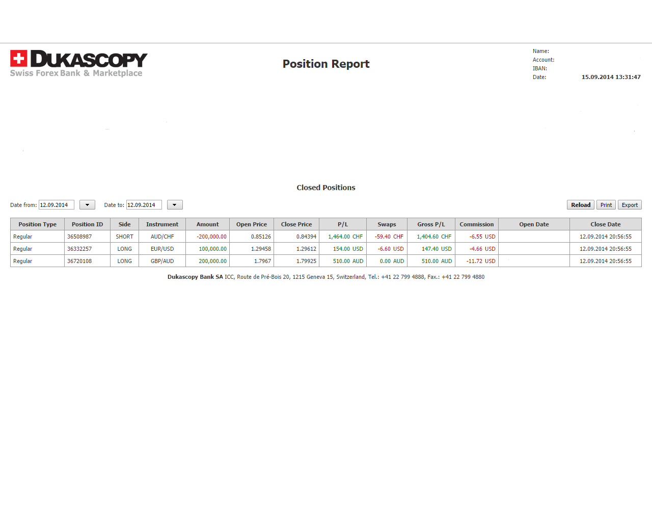Viewport: 652px width, 522px height.
Task: Click the -6.60 USD swap value
Action: (x=391, y=249)
